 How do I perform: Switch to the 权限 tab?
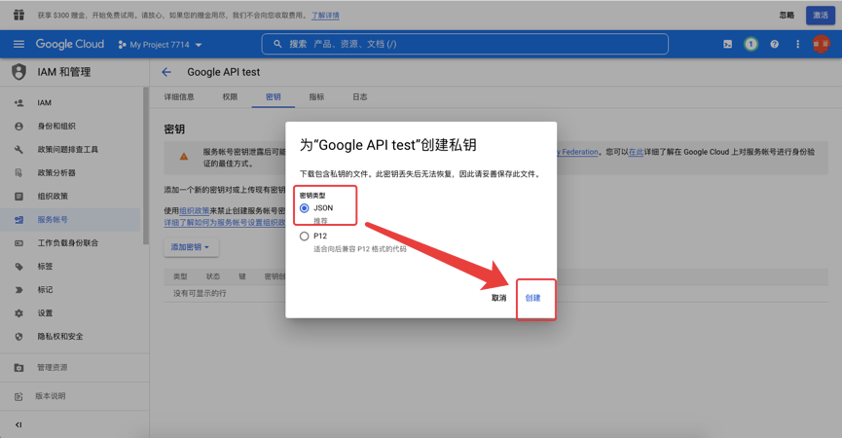(230, 96)
